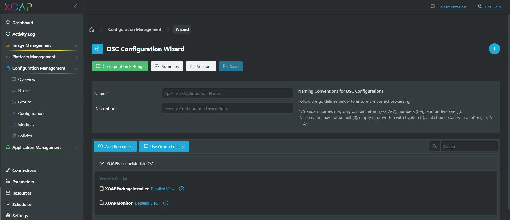Select Configuration Management in the sidebar
This screenshot has width=510, height=220.
39,68
